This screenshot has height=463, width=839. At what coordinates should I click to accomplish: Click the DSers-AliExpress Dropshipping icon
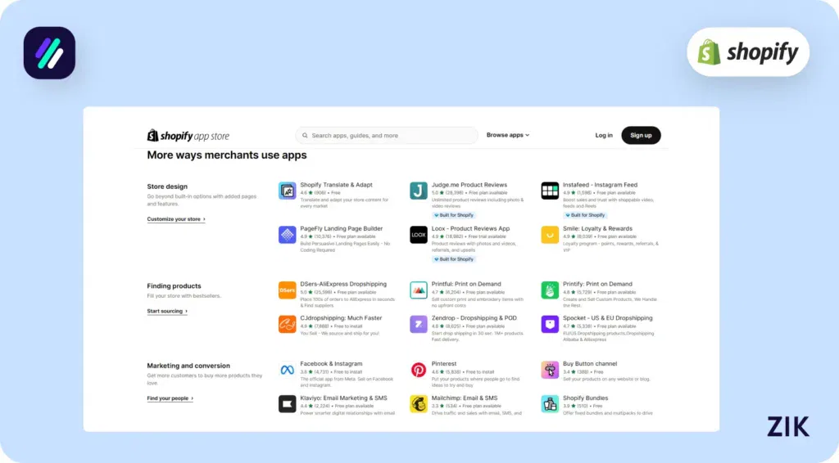(288, 290)
